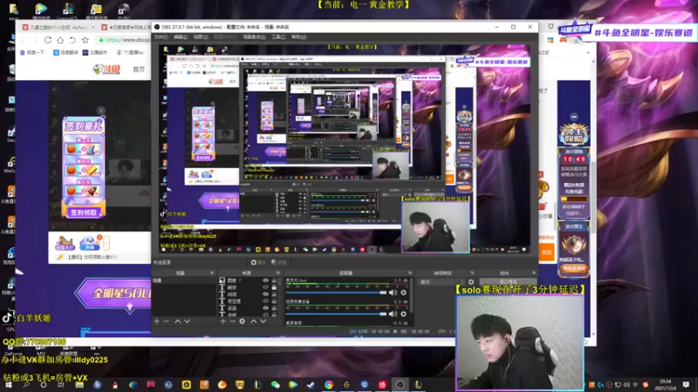Reload the Douyu page in browser

[x=48, y=39]
